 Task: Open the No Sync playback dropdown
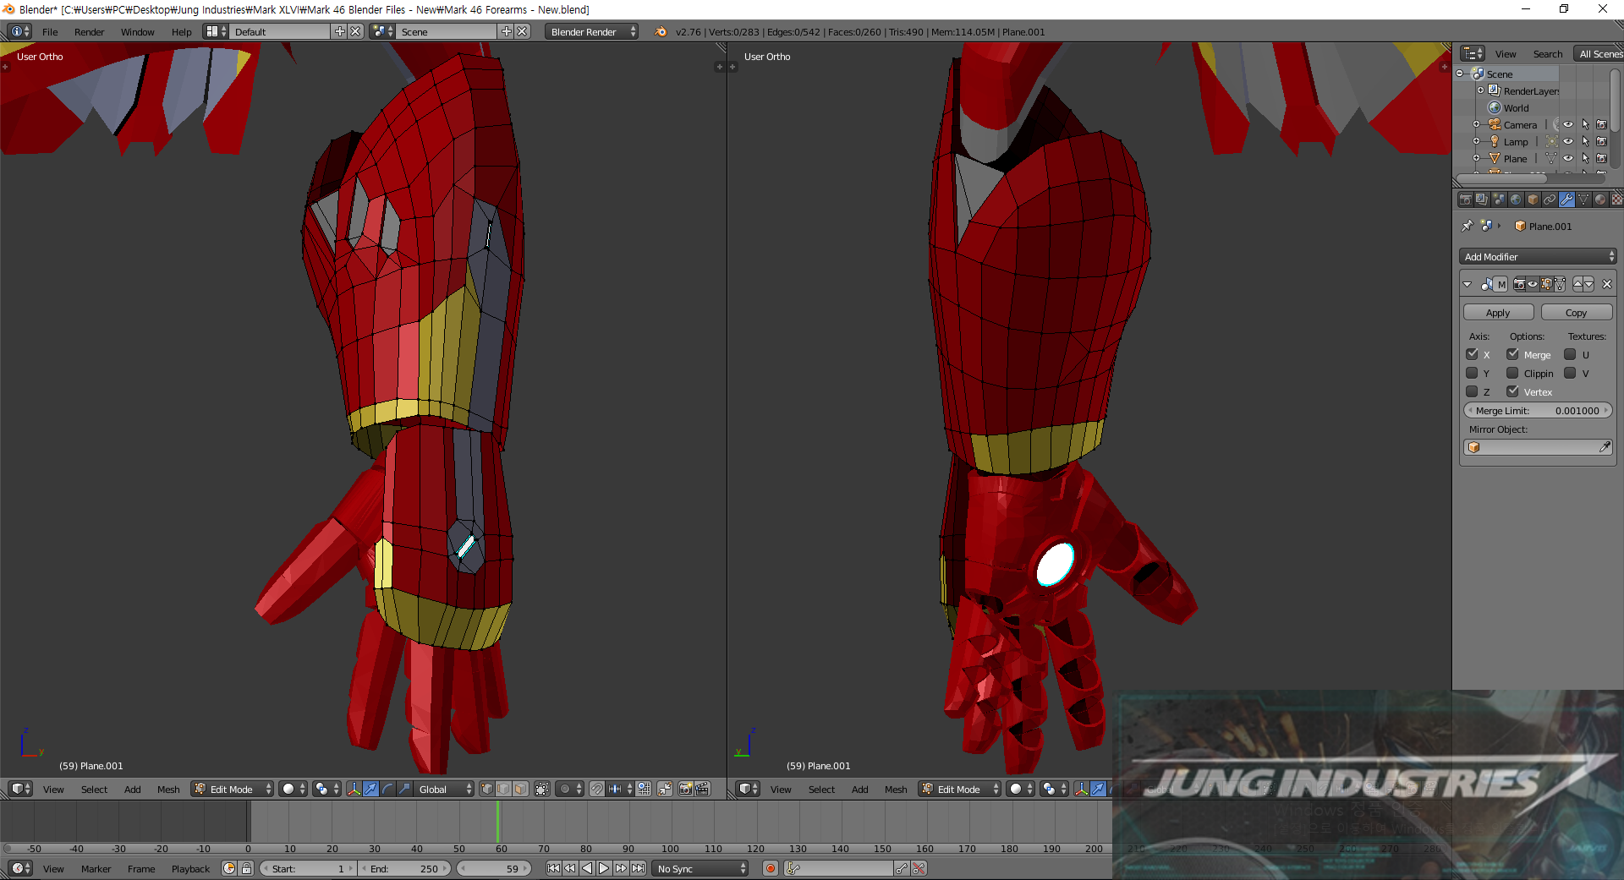702,868
